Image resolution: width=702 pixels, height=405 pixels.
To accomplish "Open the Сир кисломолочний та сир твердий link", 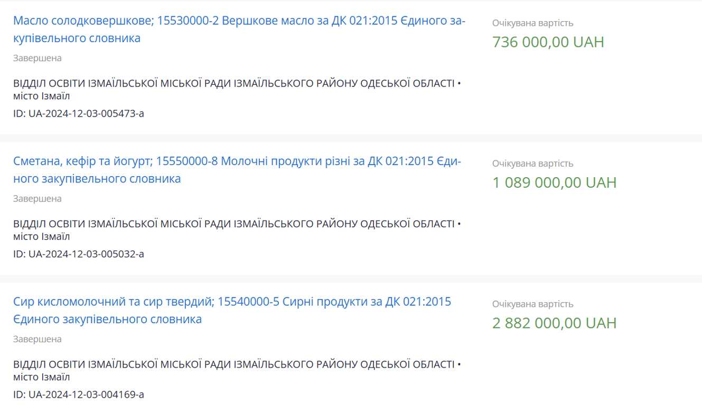I will [232, 302].
